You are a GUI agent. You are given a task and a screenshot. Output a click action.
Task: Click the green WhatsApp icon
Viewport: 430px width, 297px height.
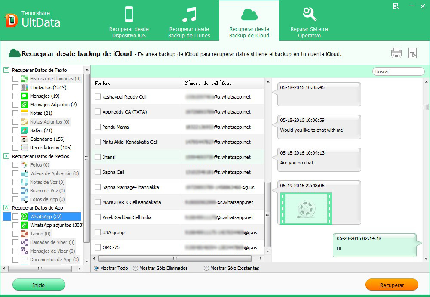coord(24,217)
